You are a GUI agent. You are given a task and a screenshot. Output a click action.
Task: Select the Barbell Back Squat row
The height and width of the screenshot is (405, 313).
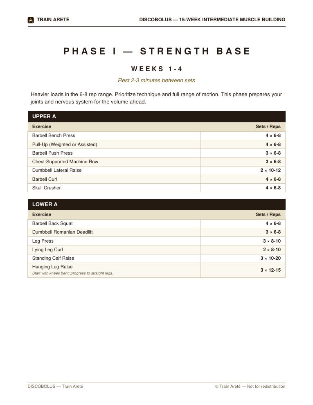click(156, 223)
